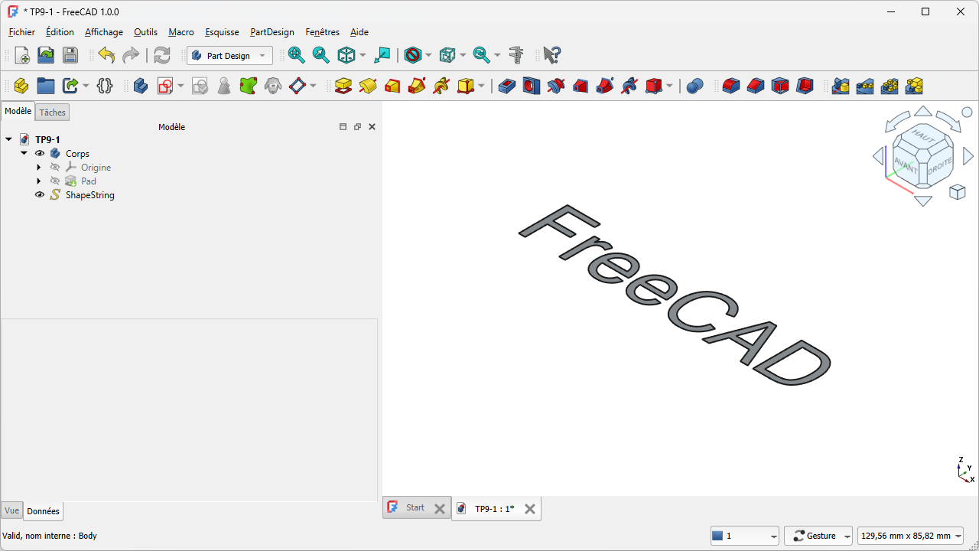Click the What's This help icon
979x551 pixels.
point(551,55)
